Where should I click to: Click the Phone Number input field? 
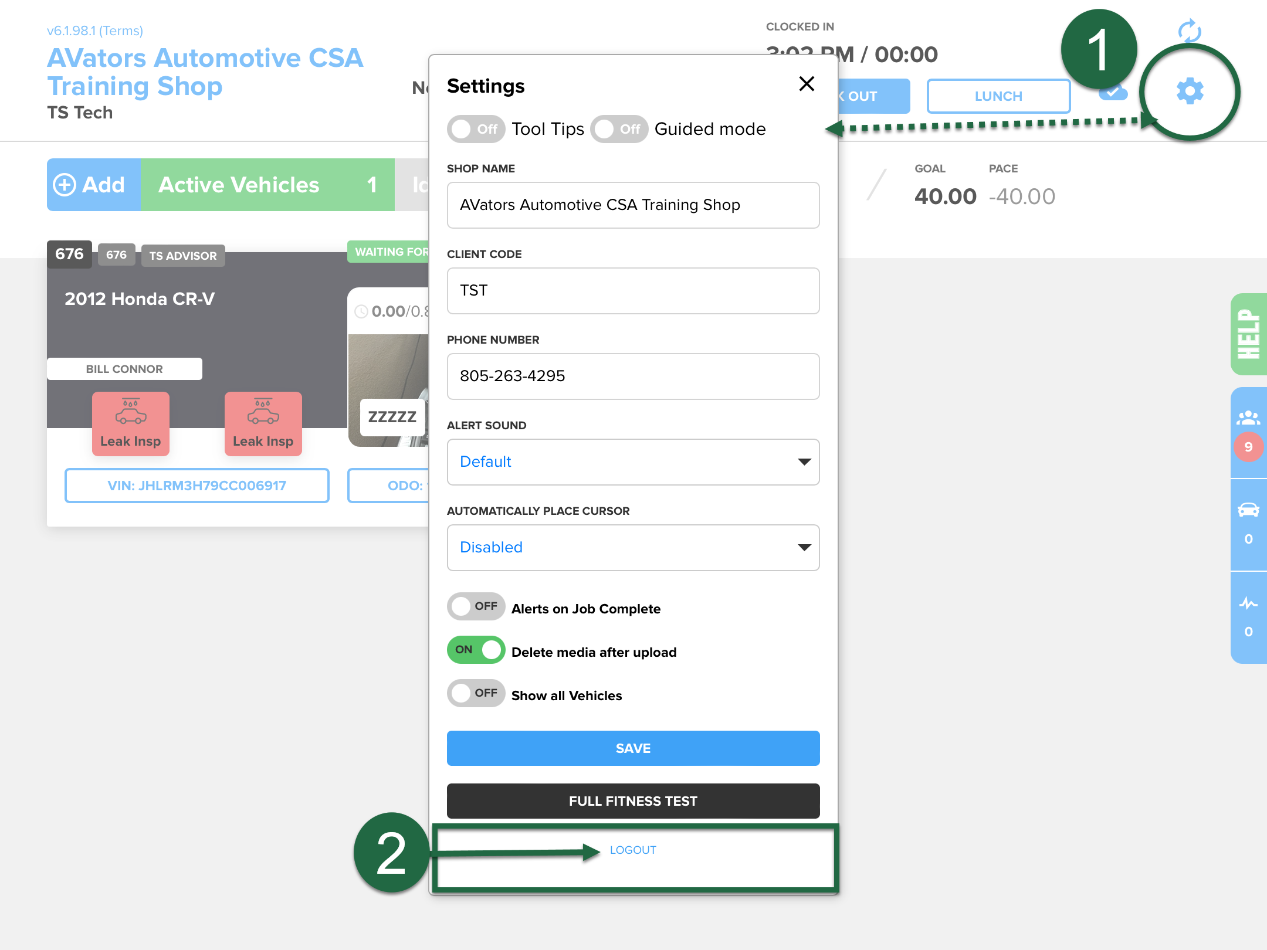pyautogui.click(x=632, y=376)
